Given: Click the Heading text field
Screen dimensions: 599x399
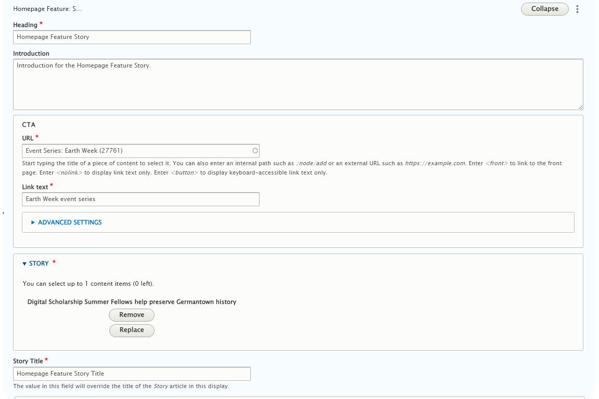Looking at the screenshot, I should (x=132, y=37).
